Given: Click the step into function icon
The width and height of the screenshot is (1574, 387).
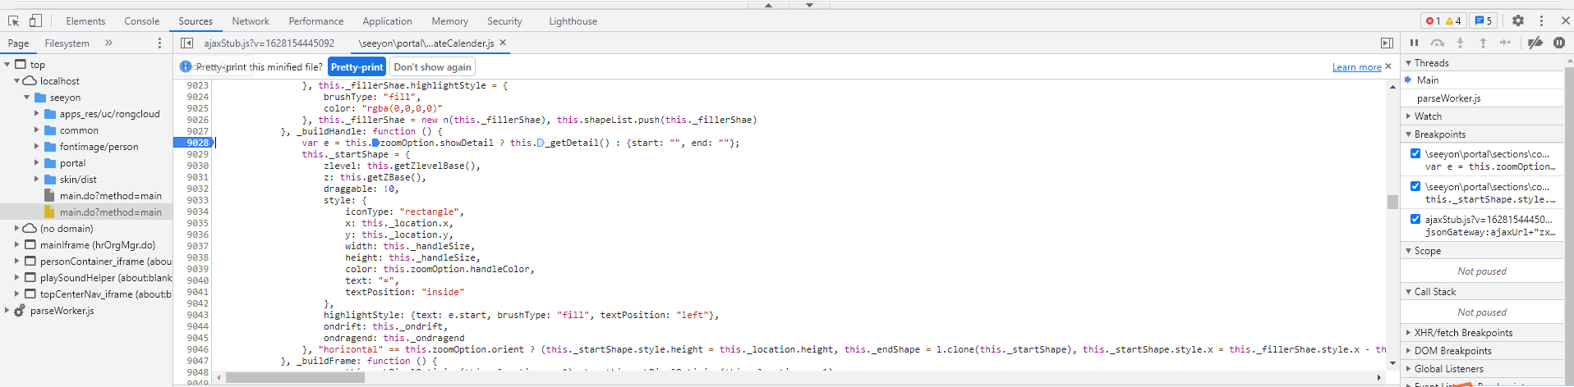Looking at the screenshot, I should [1460, 43].
